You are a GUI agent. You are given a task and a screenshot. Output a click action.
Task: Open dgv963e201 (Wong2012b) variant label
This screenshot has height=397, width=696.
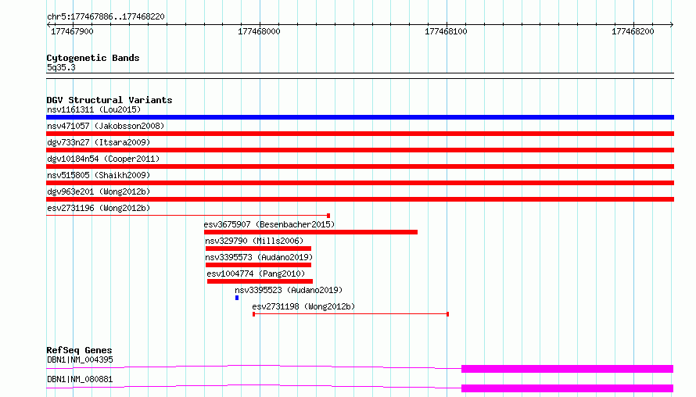[99, 191]
